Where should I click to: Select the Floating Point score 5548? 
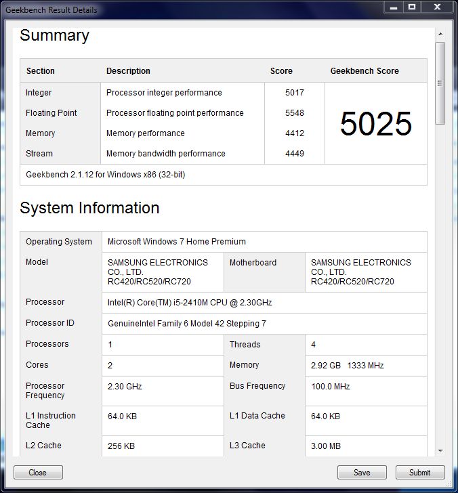pos(295,113)
